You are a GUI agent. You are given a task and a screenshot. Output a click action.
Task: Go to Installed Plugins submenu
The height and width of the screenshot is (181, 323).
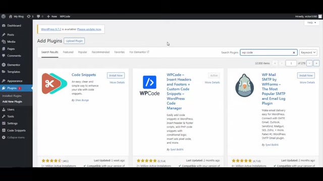(12, 96)
